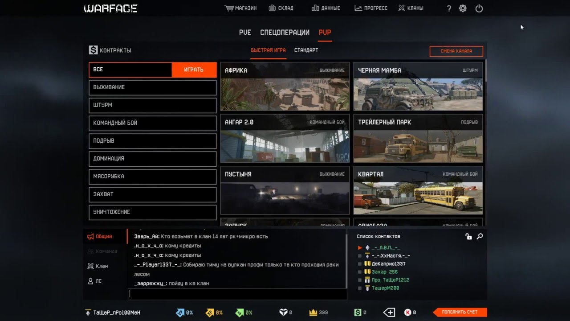Open the Кланы section
The image size is (570, 321).
coord(411,8)
